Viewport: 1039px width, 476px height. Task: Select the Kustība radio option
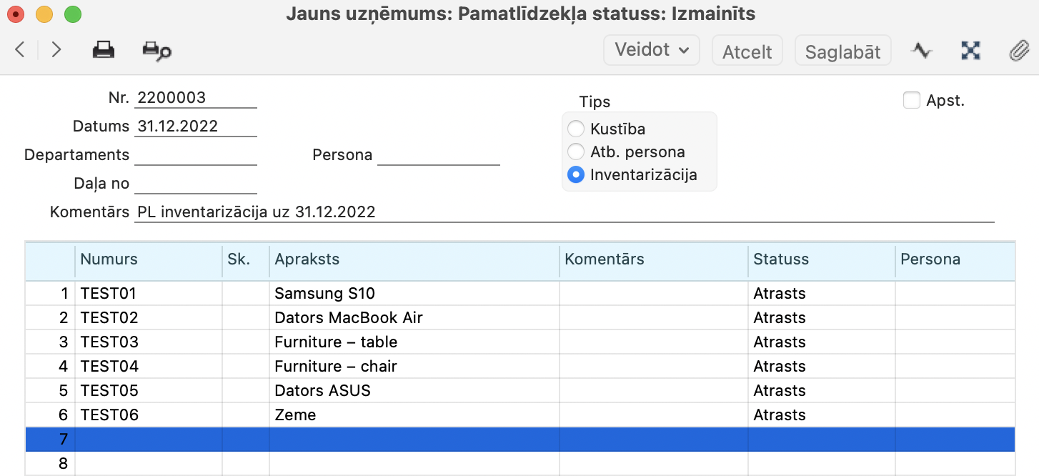pyautogui.click(x=575, y=129)
